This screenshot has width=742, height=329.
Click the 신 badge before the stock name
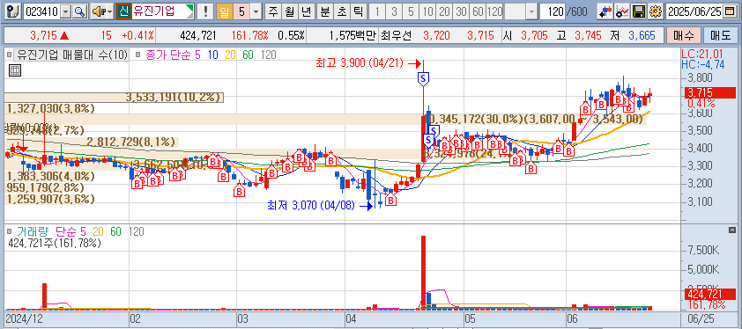(123, 11)
